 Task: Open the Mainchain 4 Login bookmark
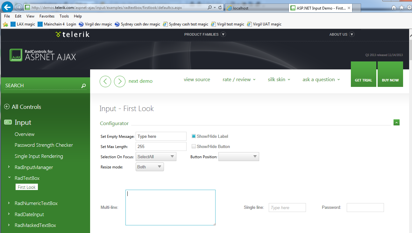click(x=57, y=24)
